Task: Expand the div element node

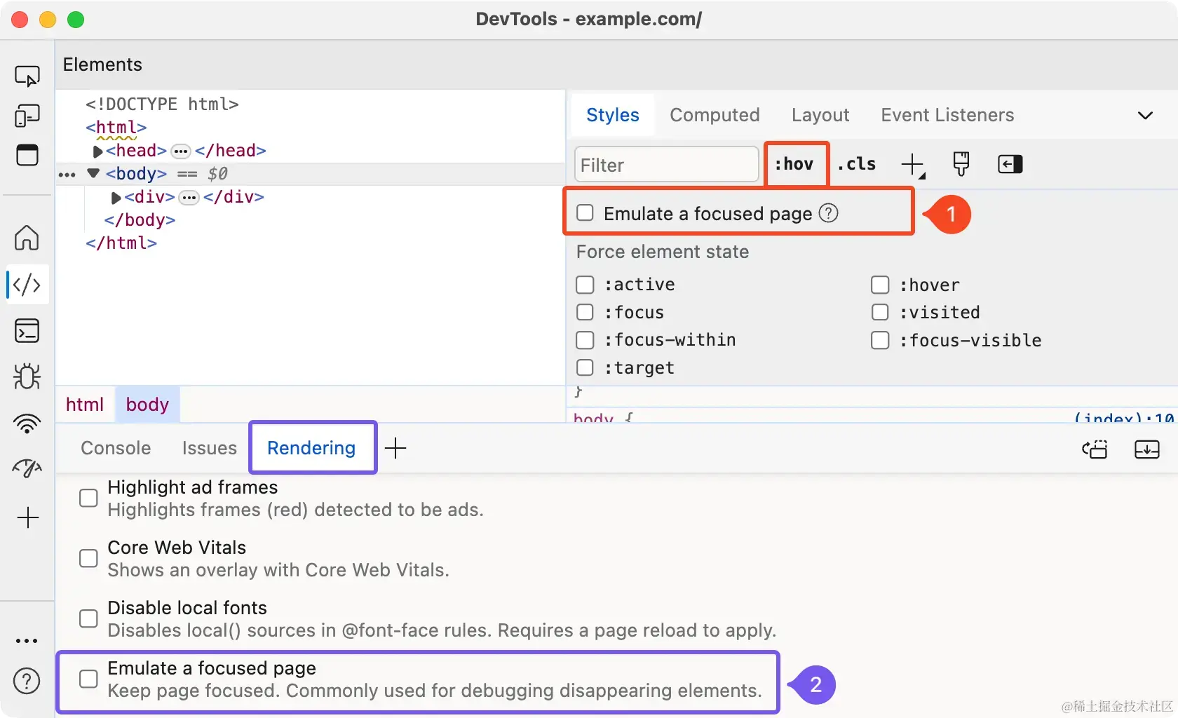Action: pos(116,198)
